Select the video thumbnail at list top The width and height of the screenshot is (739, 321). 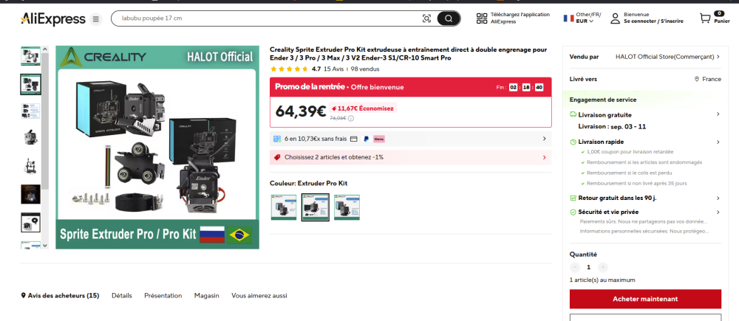[30, 56]
